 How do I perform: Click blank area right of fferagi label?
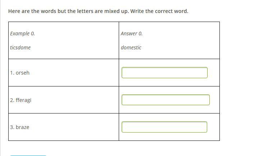coord(74,100)
